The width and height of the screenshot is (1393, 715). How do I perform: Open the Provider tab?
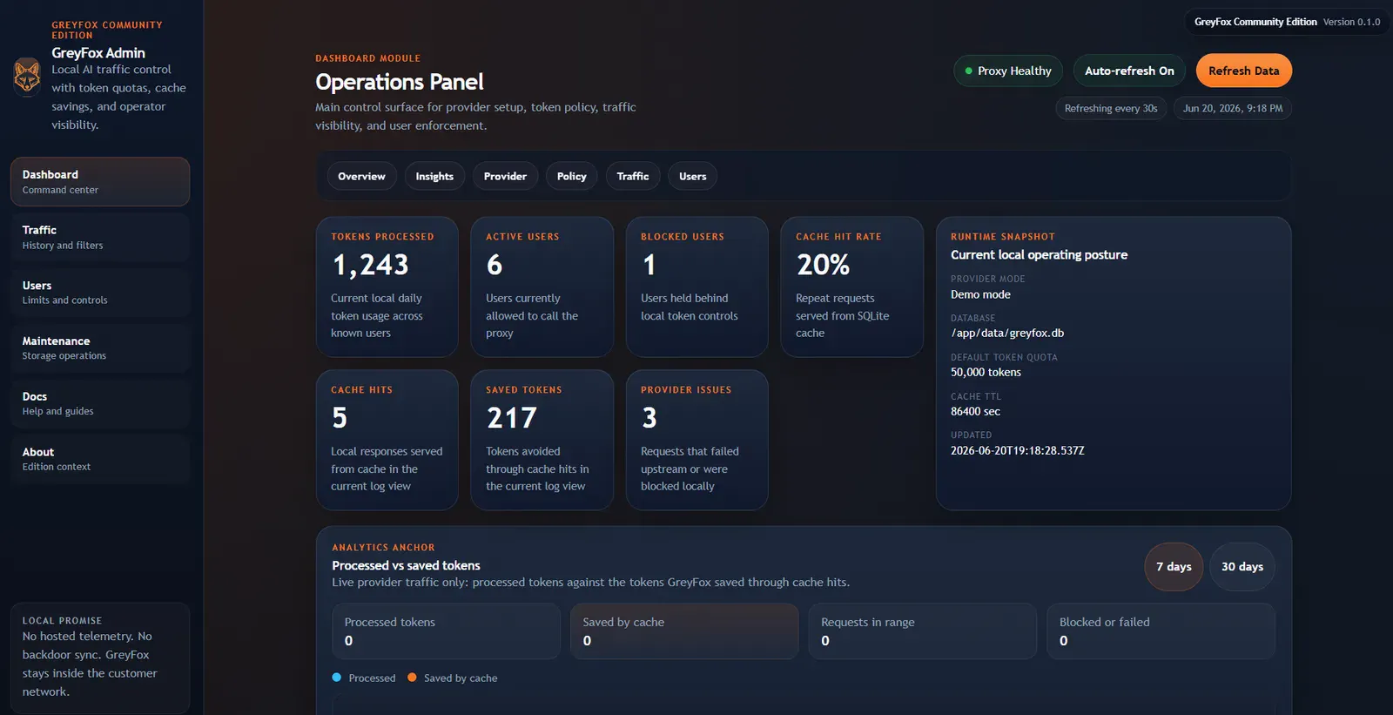[x=505, y=176]
